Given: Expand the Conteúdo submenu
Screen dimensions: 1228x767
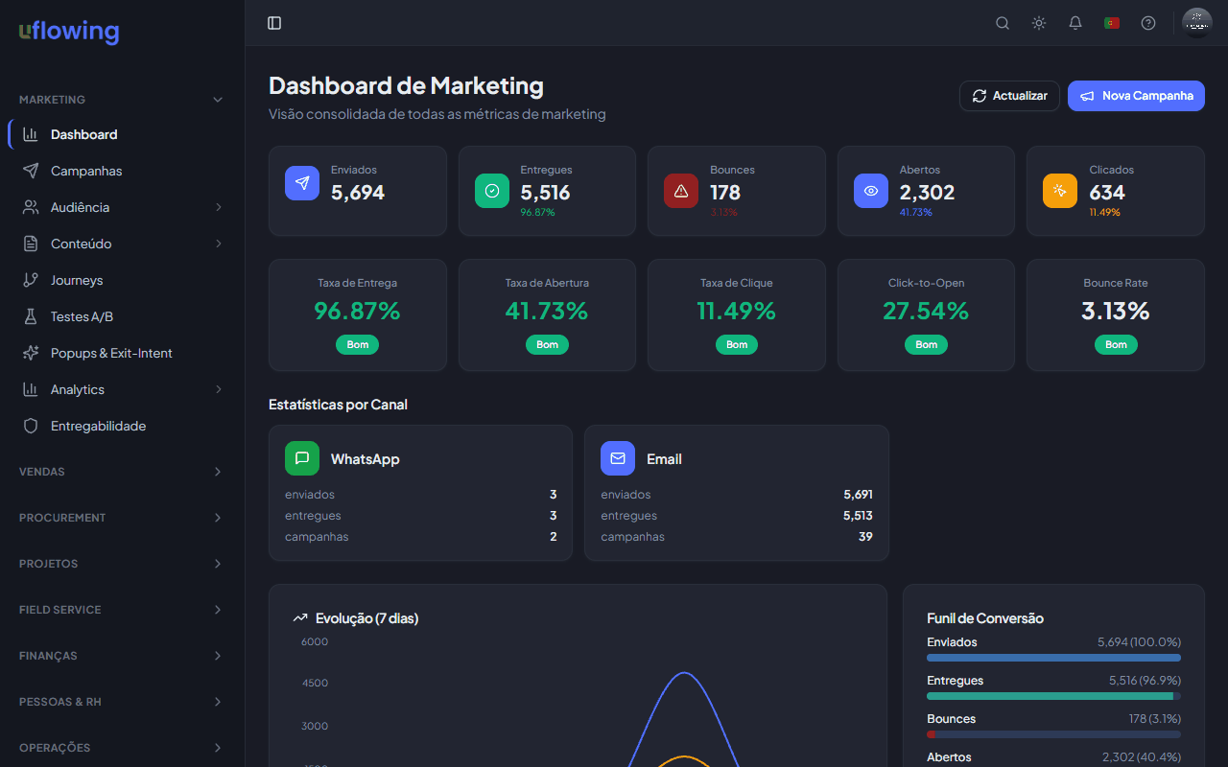Looking at the screenshot, I should (x=218, y=243).
